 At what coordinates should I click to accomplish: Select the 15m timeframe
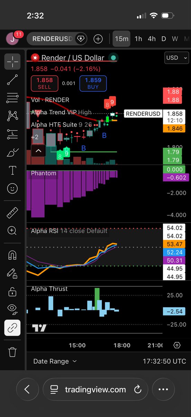tap(121, 39)
